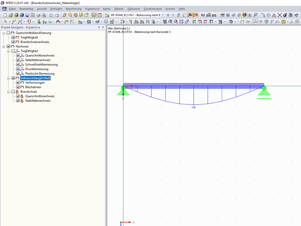
Task: Open the RF-STAHL EC3 FA1 load case dropdown
Action: tap(163, 15)
